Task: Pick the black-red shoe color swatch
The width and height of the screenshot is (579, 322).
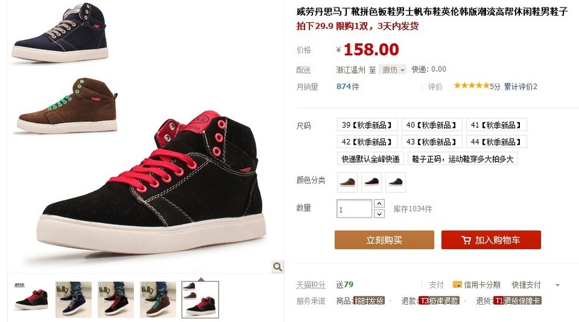Action: pos(372,182)
